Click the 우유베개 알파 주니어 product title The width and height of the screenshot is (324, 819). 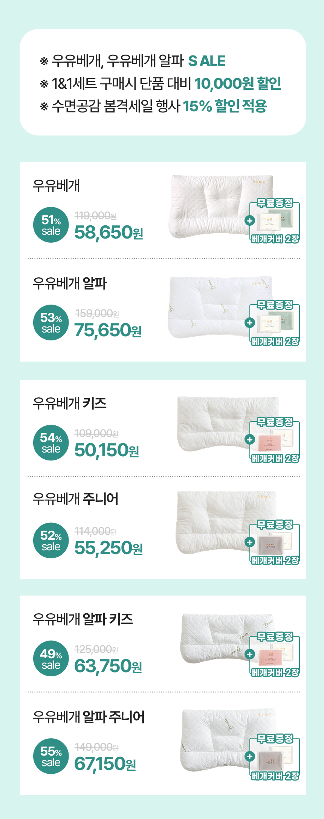(x=89, y=717)
